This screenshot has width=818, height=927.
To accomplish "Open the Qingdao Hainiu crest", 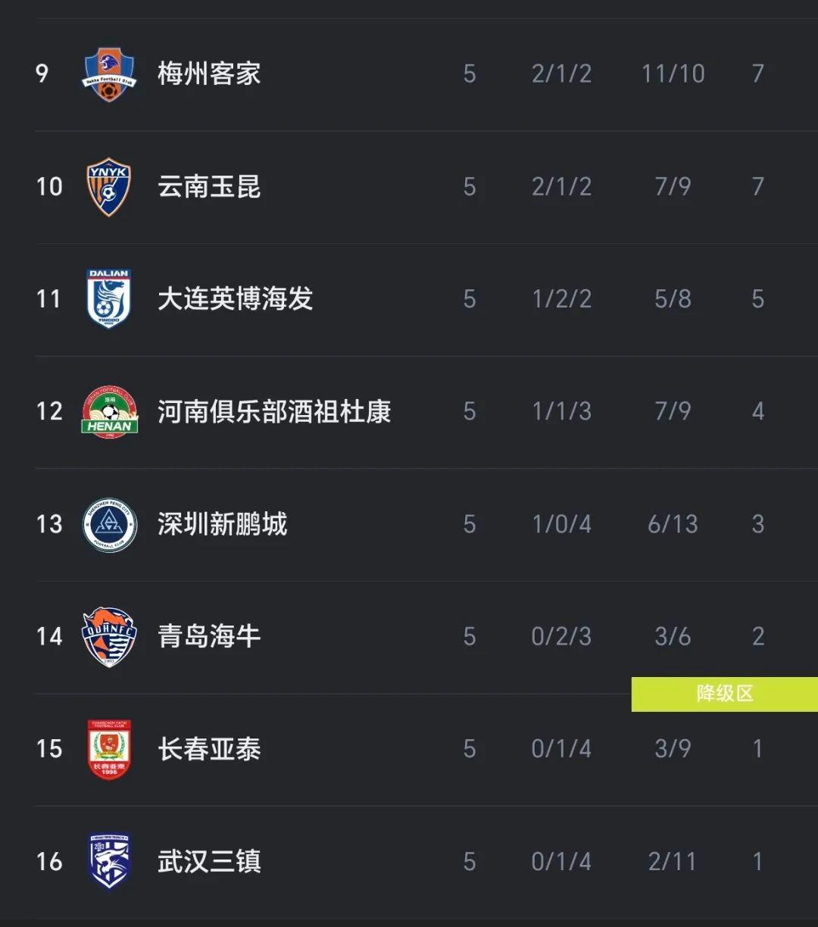I will pyautogui.click(x=110, y=636).
